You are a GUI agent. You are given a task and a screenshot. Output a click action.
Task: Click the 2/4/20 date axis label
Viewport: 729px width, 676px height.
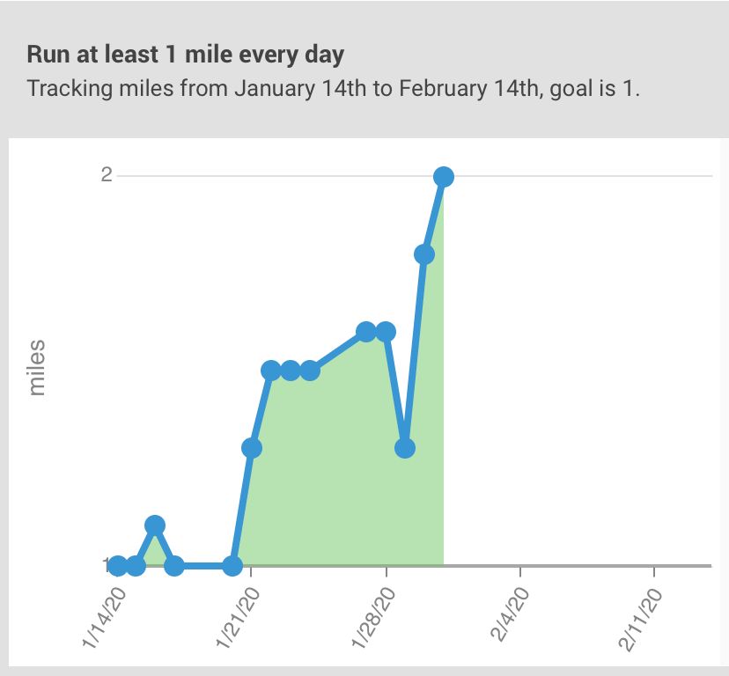(510, 614)
